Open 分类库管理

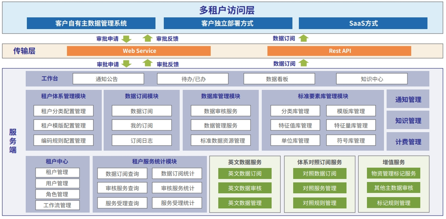pos(295,111)
